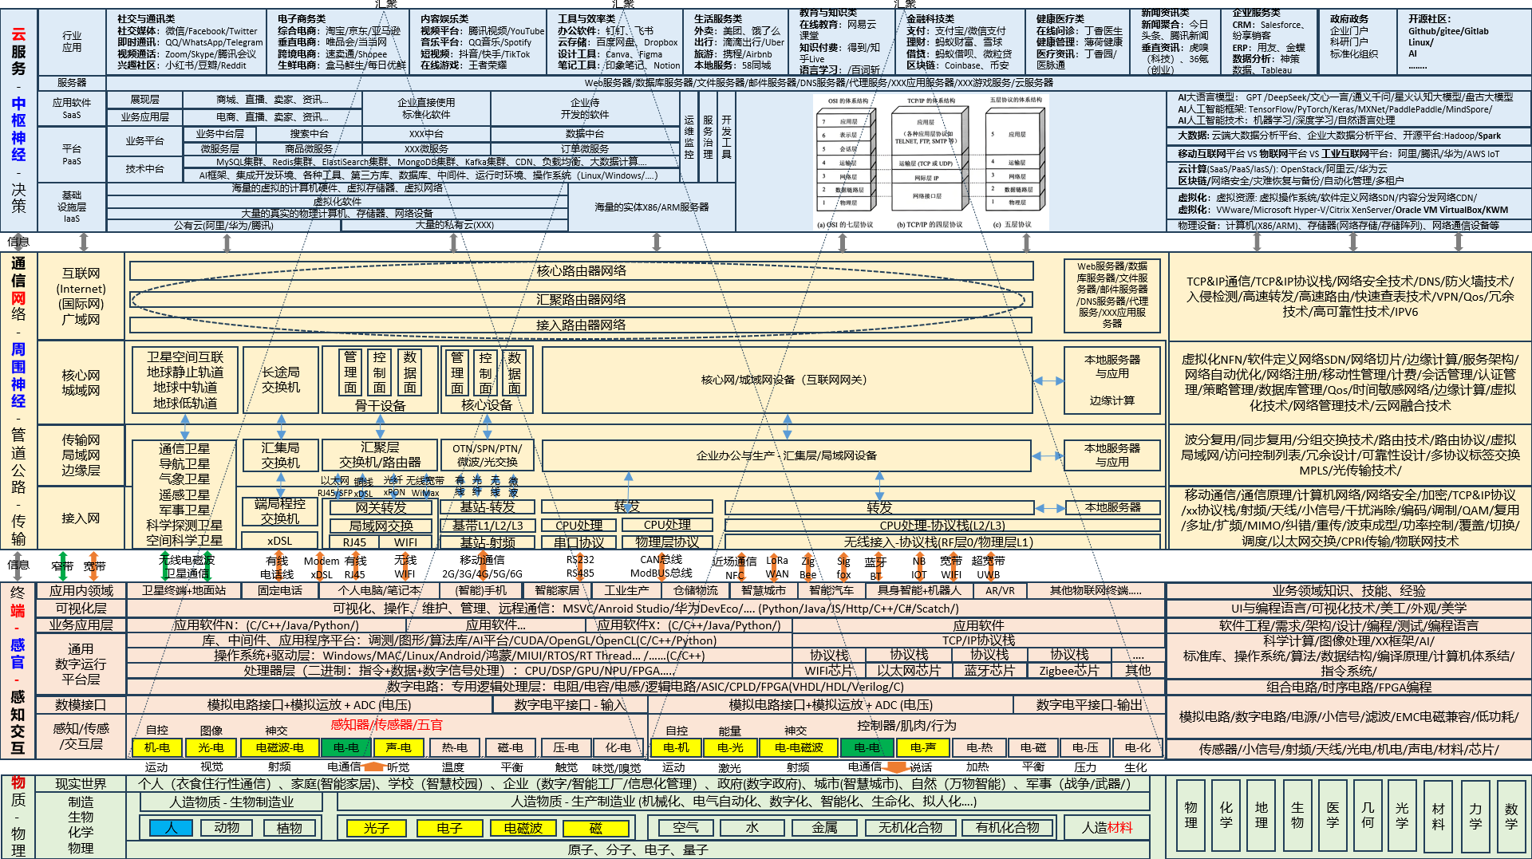Click the 运维监控 vertical box
The height and width of the screenshot is (859, 1532).
click(x=689, y=137)
